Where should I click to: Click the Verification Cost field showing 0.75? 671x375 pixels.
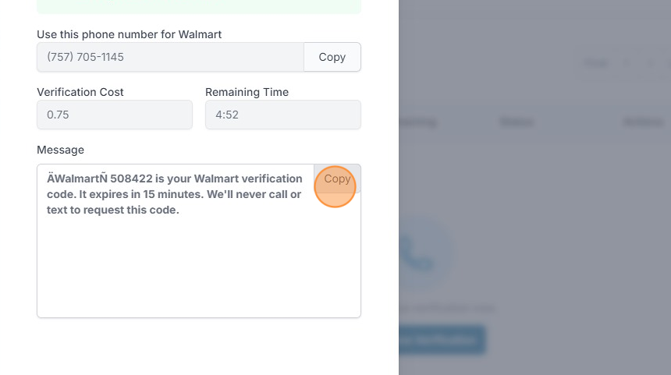click(114, 115)
